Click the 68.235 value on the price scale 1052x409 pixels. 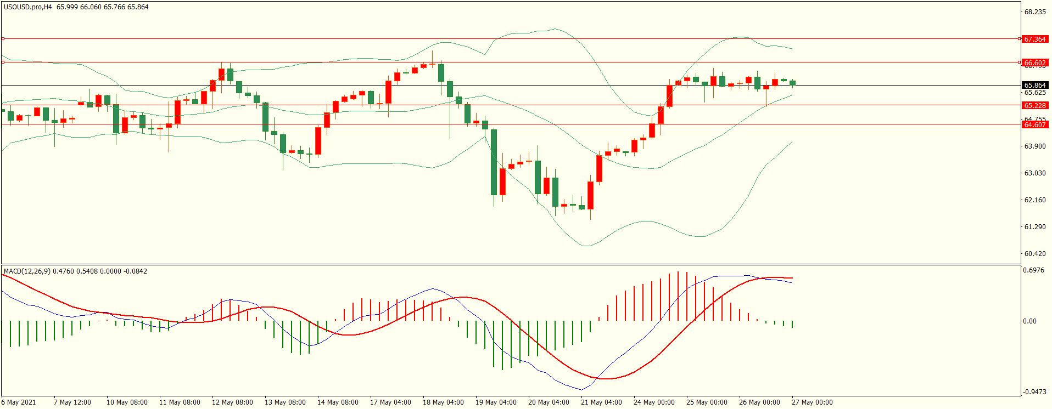(x=1034, y=12)
